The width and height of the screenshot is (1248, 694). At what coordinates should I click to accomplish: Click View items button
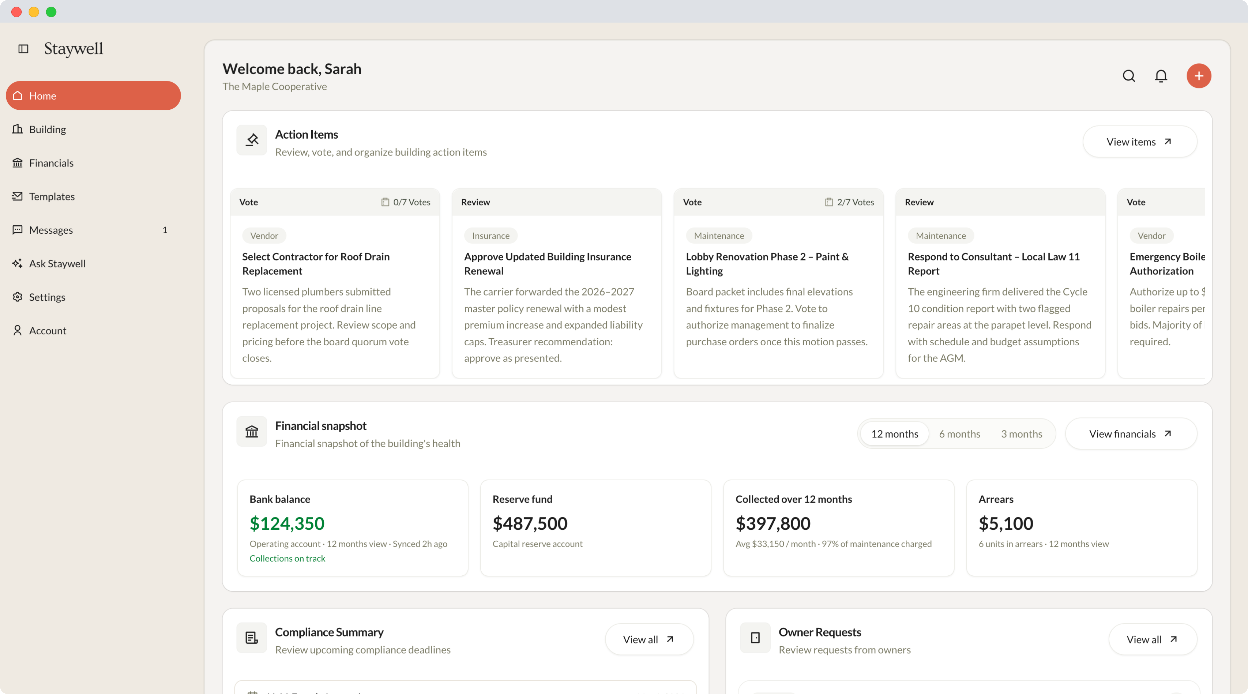pos(1140,142)
